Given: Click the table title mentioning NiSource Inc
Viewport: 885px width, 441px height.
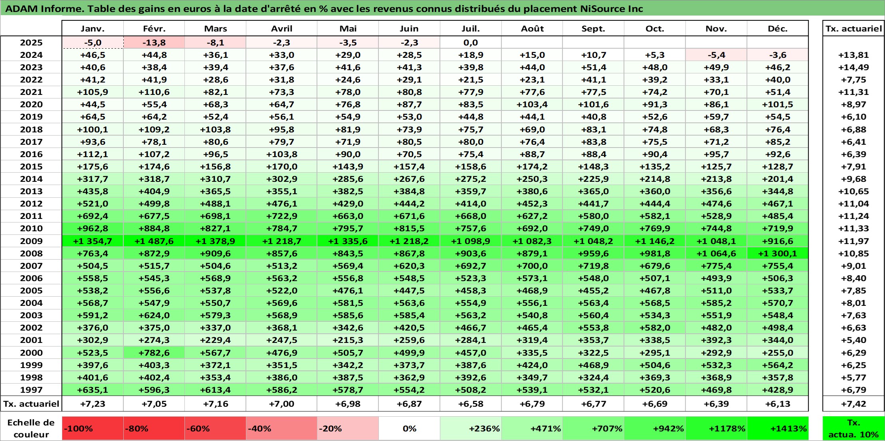Looking at the screenshot, I should (x=324, y=8).
